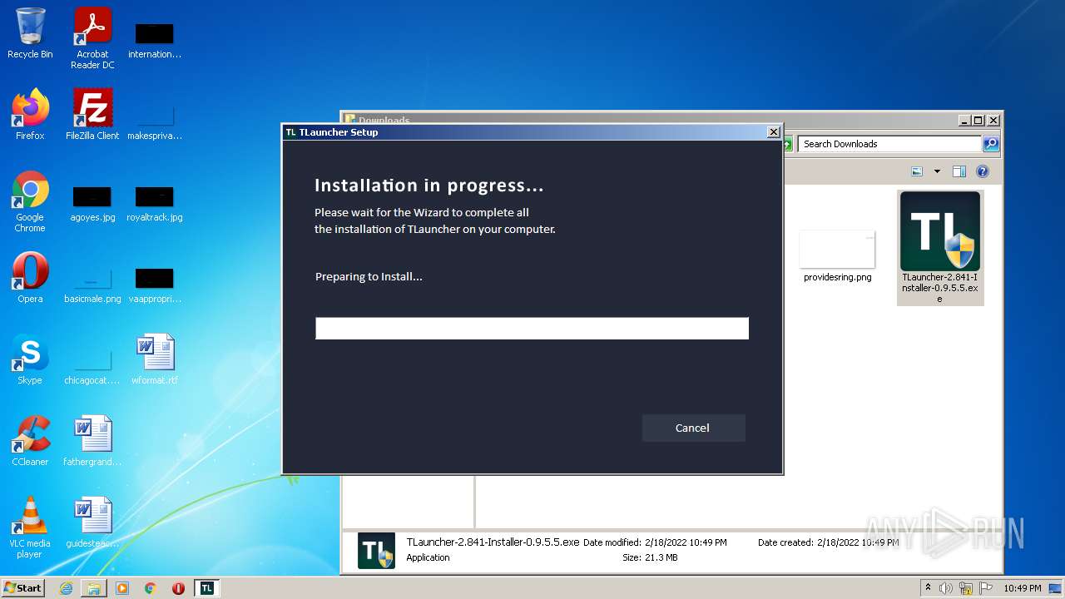Launch CCleaner desktop shortcut
Viewport: 1065px width, 599px height.
(30, 441)
